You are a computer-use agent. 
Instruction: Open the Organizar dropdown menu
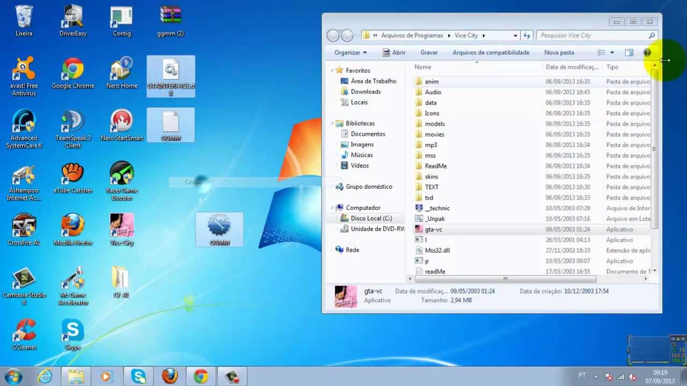tap(350, 53)
